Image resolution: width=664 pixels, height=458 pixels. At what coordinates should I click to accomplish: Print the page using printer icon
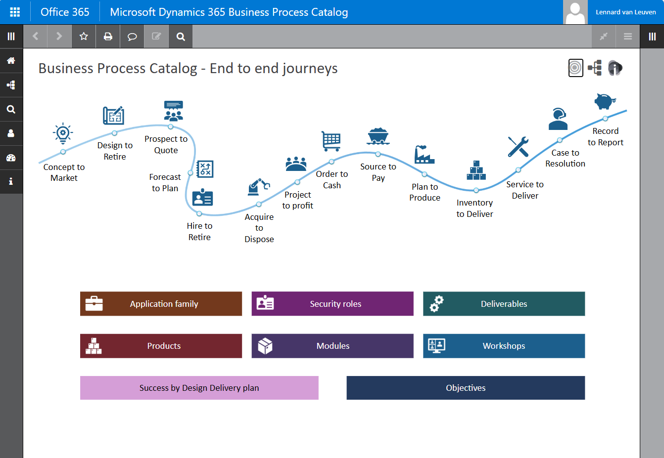pos(108,36)
